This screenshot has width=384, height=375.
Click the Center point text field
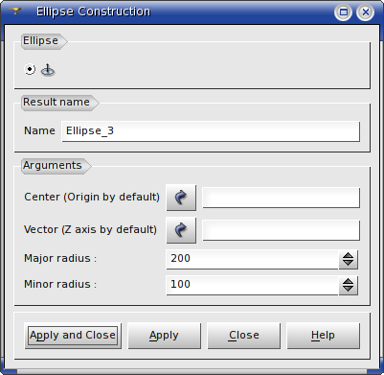click(282, 198)
